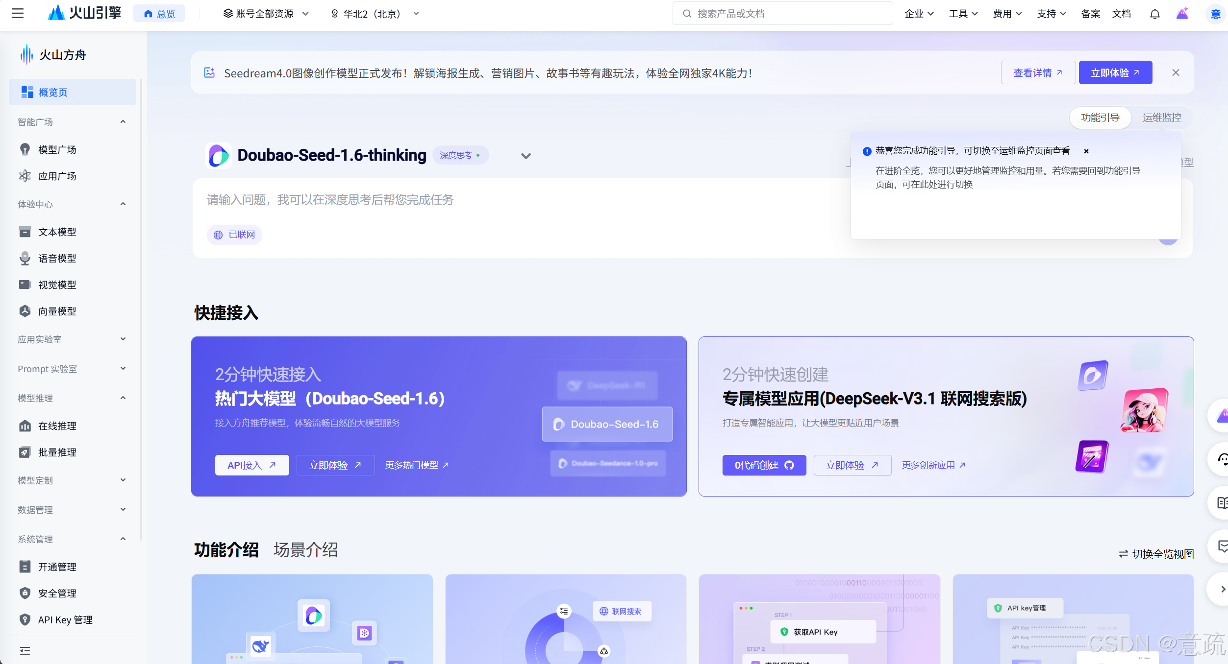The image size is (1228, 664).
Task: Click the 批量推理 sidebar icon
Action: pyautogui.click(x=25, y=452)
